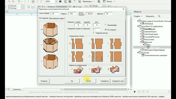This screenshot has height=99, width=176.
Task: Click the snap-off icon left of Привязать к
Action: (79, 1)
